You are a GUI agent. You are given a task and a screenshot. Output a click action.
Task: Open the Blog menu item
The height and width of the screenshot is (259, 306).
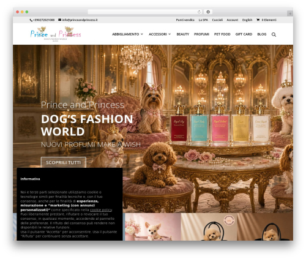tap(262, 34)
